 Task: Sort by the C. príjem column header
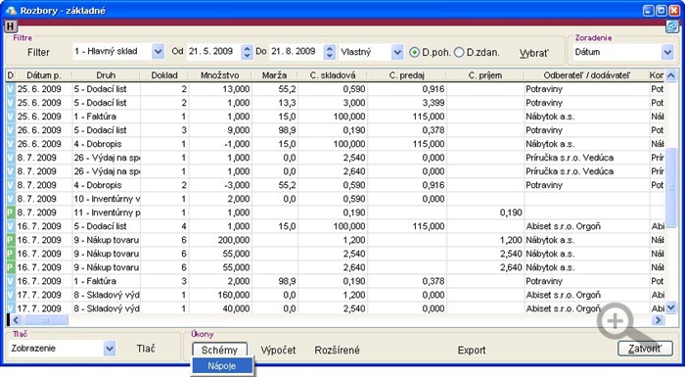tap(485, 75)
